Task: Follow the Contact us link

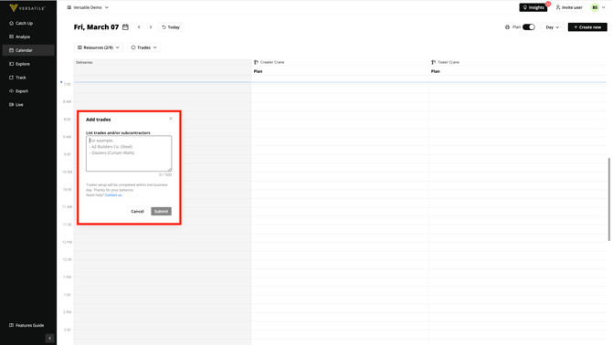Action: [x=113, y=195]
